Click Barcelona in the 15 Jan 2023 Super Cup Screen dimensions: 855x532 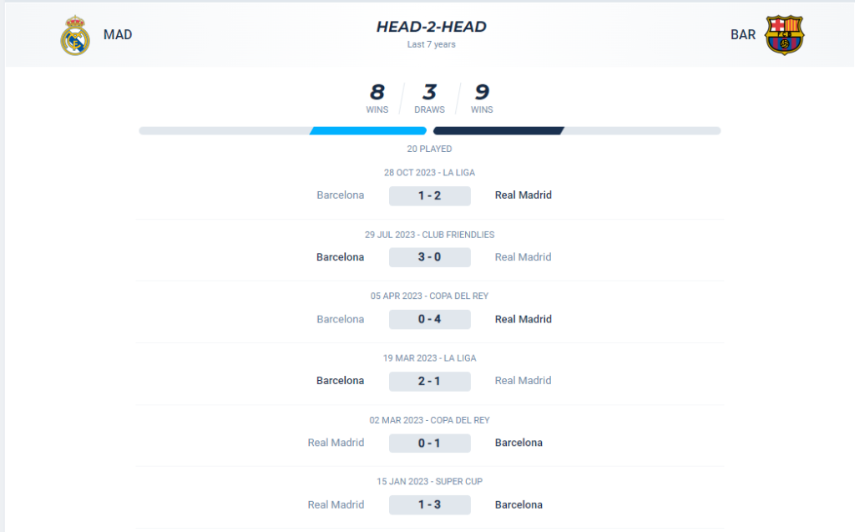[519, 504]
